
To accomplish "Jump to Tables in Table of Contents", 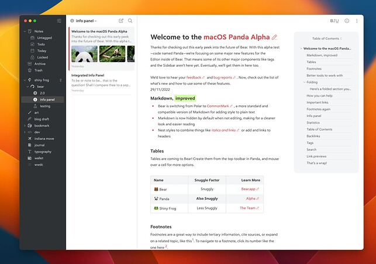I will [311, 62].
